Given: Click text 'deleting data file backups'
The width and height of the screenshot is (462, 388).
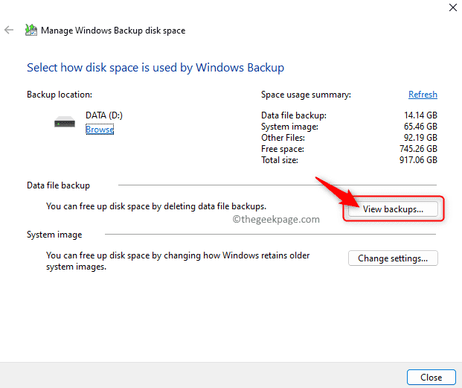Looking at the screenshot, I should [215, 206].
